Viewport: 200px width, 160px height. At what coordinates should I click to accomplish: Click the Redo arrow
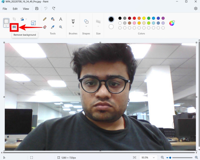pos(54,9)
